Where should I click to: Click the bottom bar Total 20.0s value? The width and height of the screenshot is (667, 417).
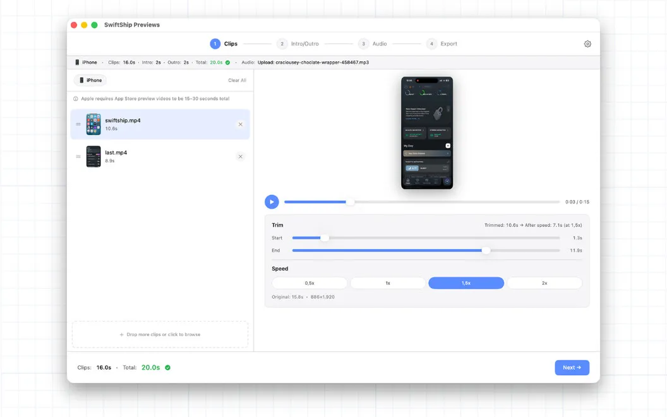click(150, 368)
